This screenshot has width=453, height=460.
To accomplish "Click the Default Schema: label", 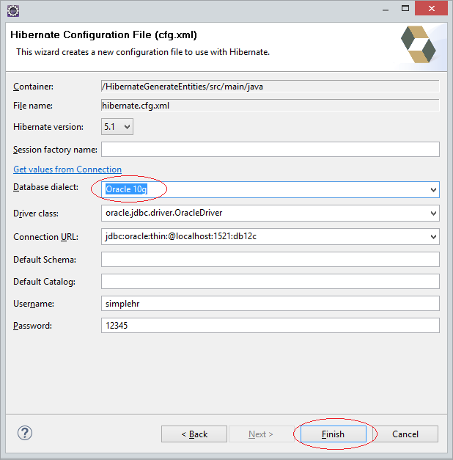I will 45,260.
